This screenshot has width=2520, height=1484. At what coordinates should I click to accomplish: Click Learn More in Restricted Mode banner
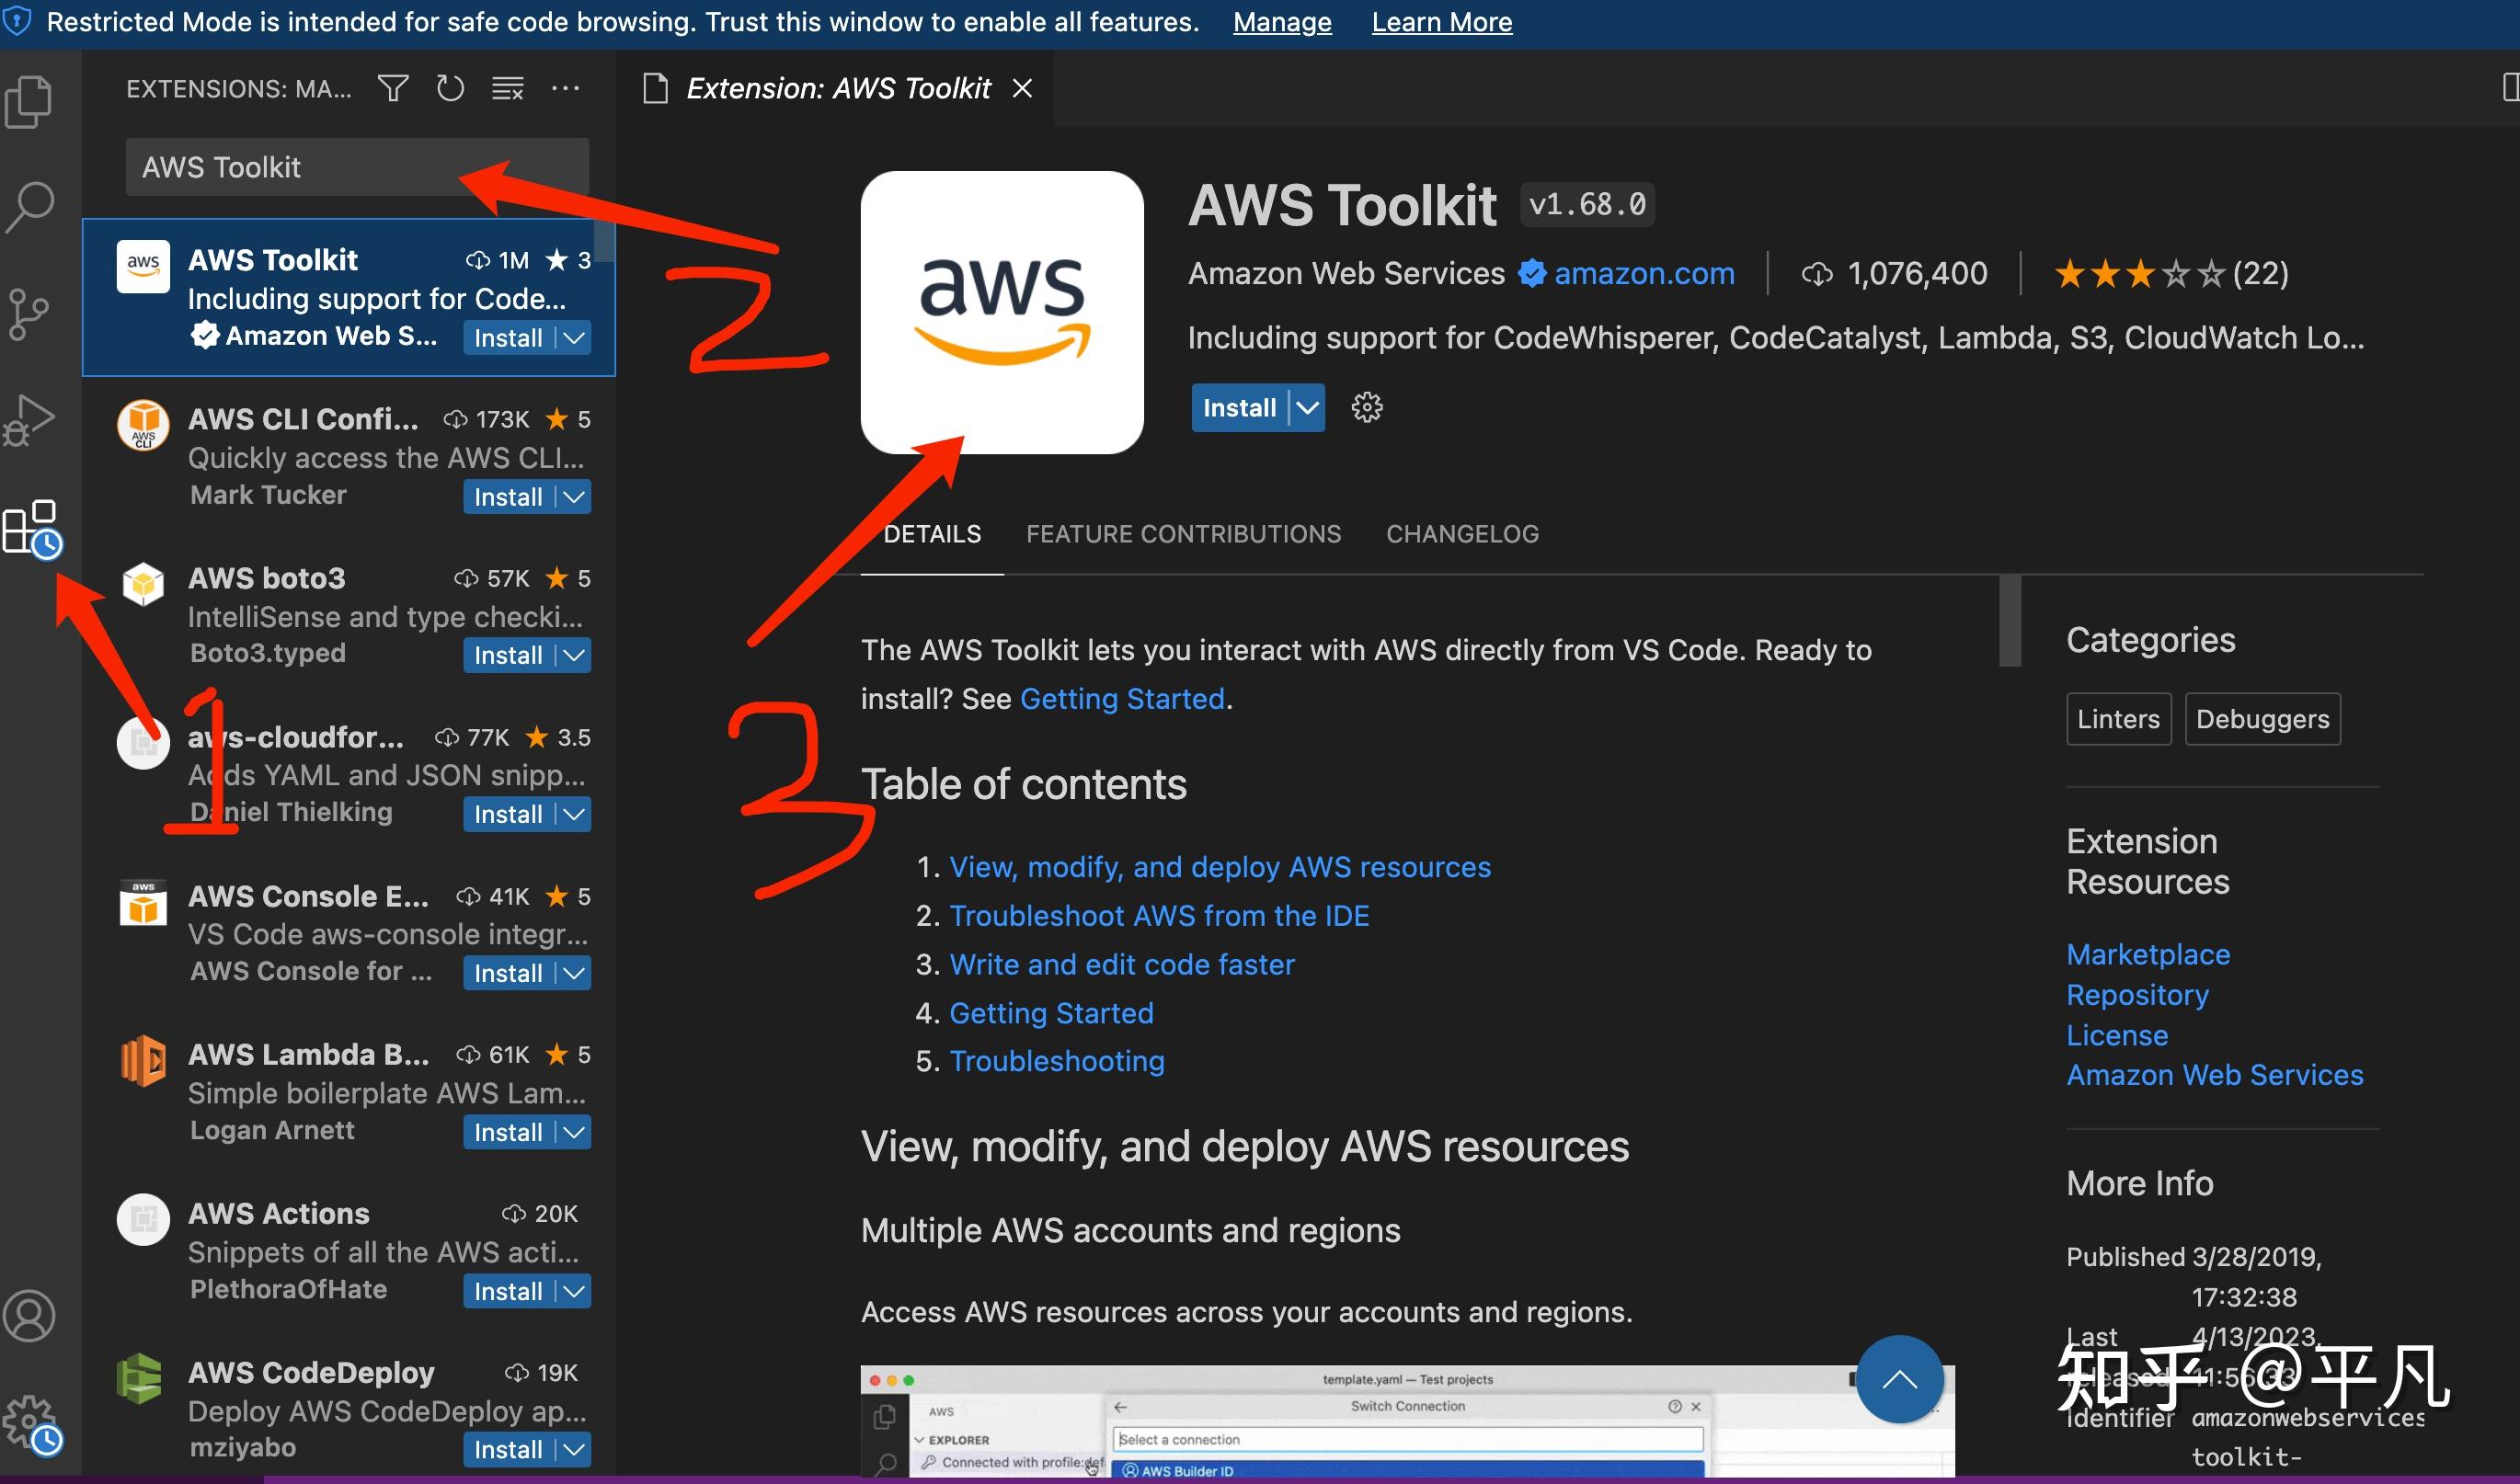(1441, 22)
